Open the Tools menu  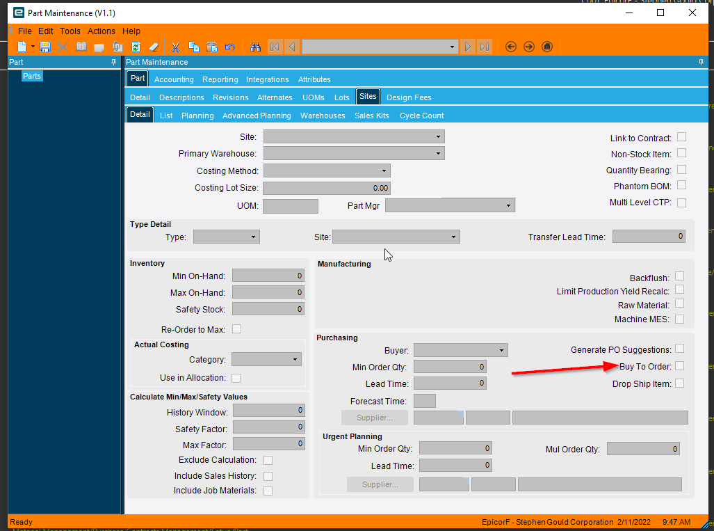(x=70, y=31)
